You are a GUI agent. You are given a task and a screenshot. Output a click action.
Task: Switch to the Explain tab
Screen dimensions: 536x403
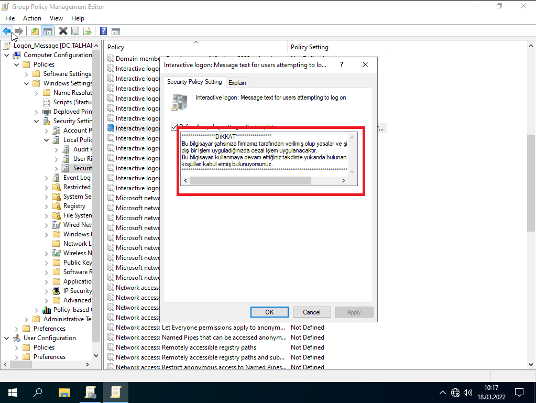pos(237,83)
